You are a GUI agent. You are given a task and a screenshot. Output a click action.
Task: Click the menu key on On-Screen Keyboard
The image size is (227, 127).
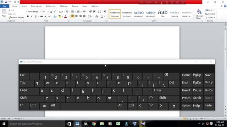pyautogui.click(x=174, y=106)
